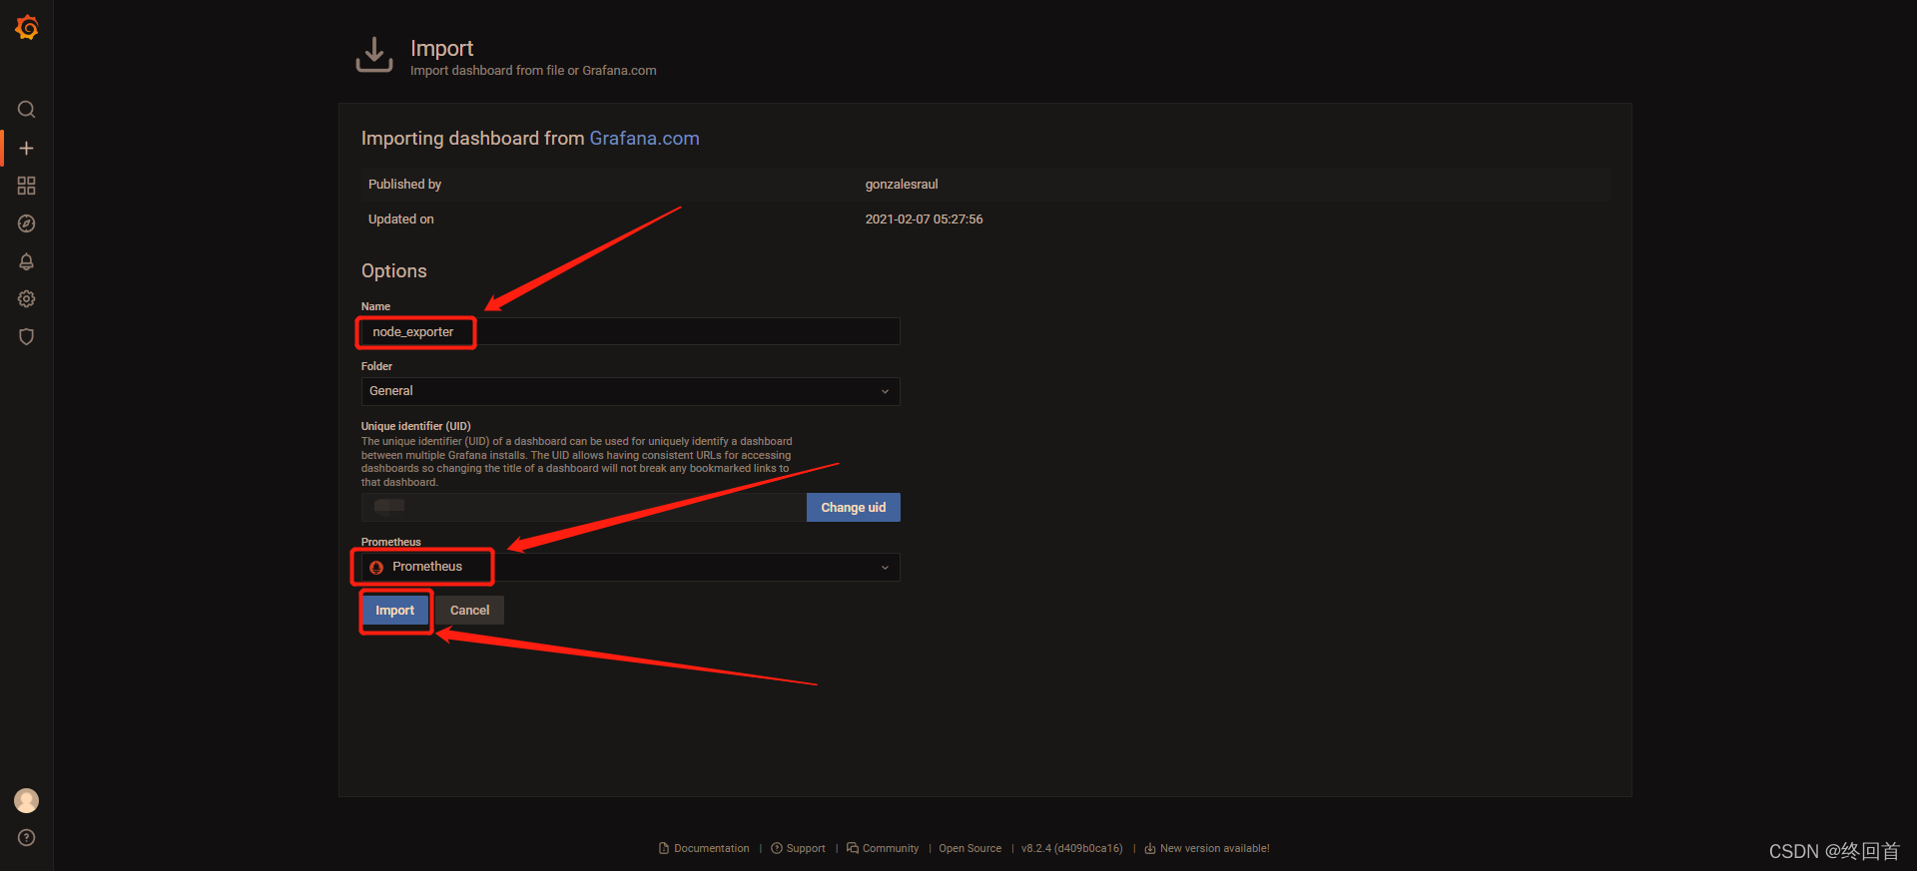Viewport: 1917px width, 871px height.
Task: Click the New version download icon in footer
Action: 1150,848
